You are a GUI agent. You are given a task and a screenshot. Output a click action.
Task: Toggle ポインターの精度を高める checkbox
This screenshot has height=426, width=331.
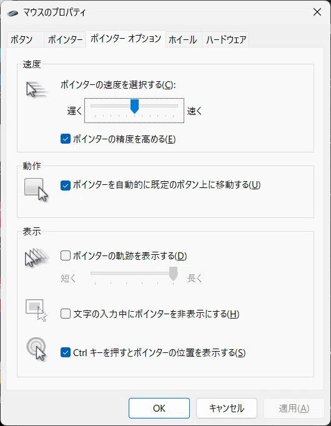tap(66, 139)
